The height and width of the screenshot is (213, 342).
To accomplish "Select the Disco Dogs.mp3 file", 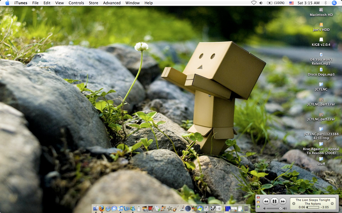I will pyautogui.click(x=321, y=72).
